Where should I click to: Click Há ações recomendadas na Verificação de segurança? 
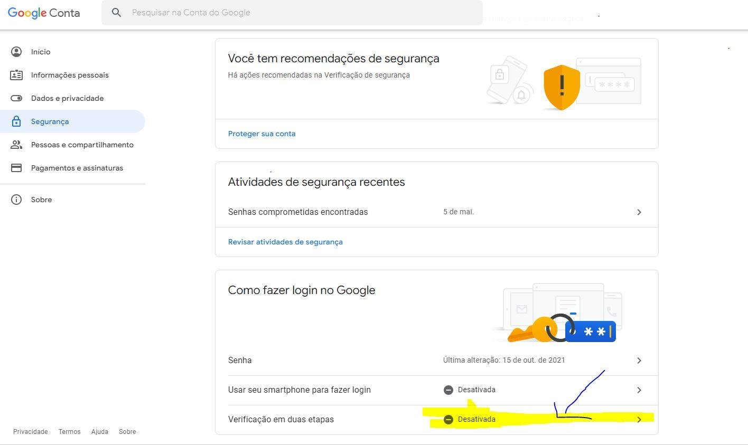pyautogui.click(x=319, y=75)
